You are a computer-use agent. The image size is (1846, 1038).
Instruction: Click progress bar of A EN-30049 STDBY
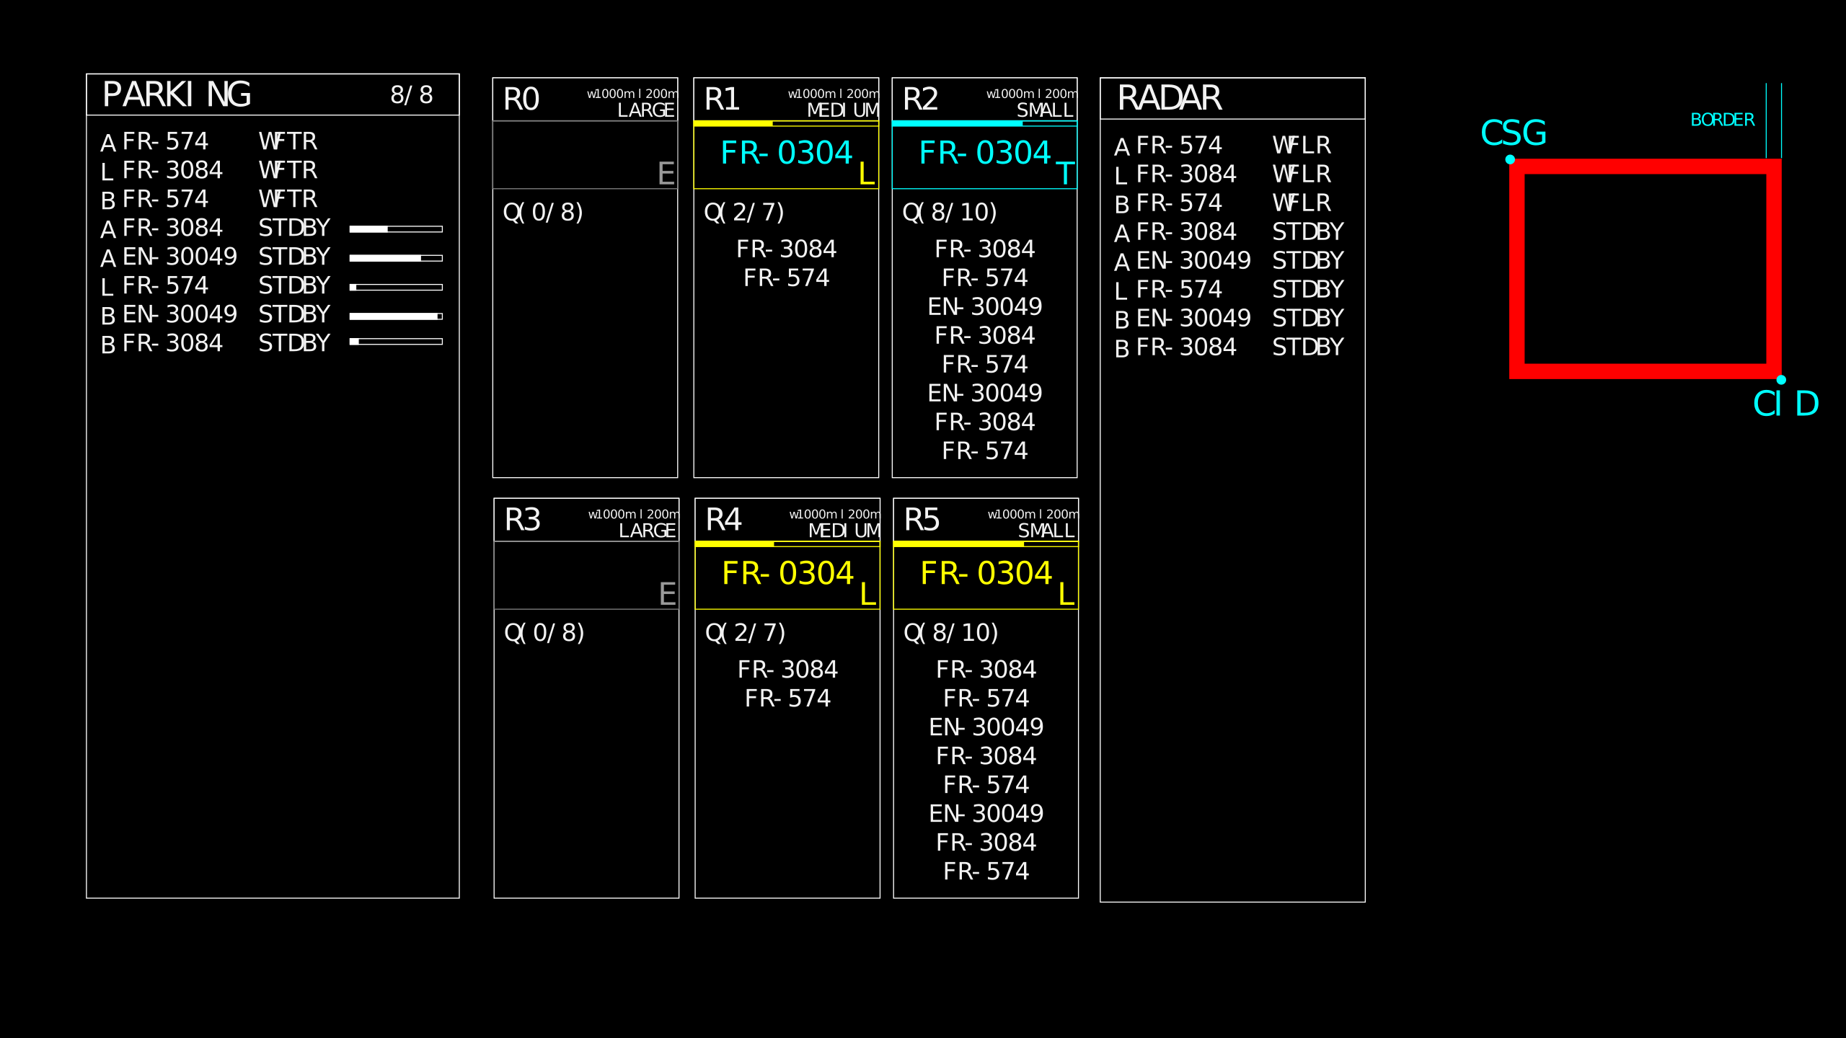396,258
